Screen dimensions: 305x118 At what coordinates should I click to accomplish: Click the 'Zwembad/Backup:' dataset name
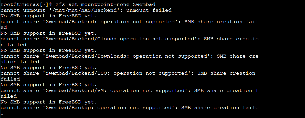(x=70, y=108)
